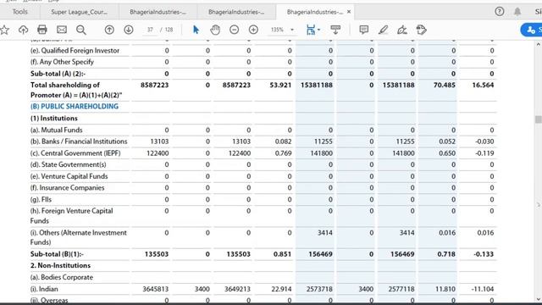Click the value 53.921

280,85
